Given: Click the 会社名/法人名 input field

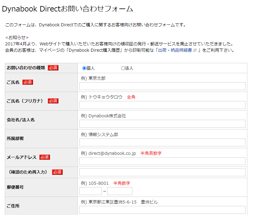Looking at the screenshot, I should pos(162,124).
